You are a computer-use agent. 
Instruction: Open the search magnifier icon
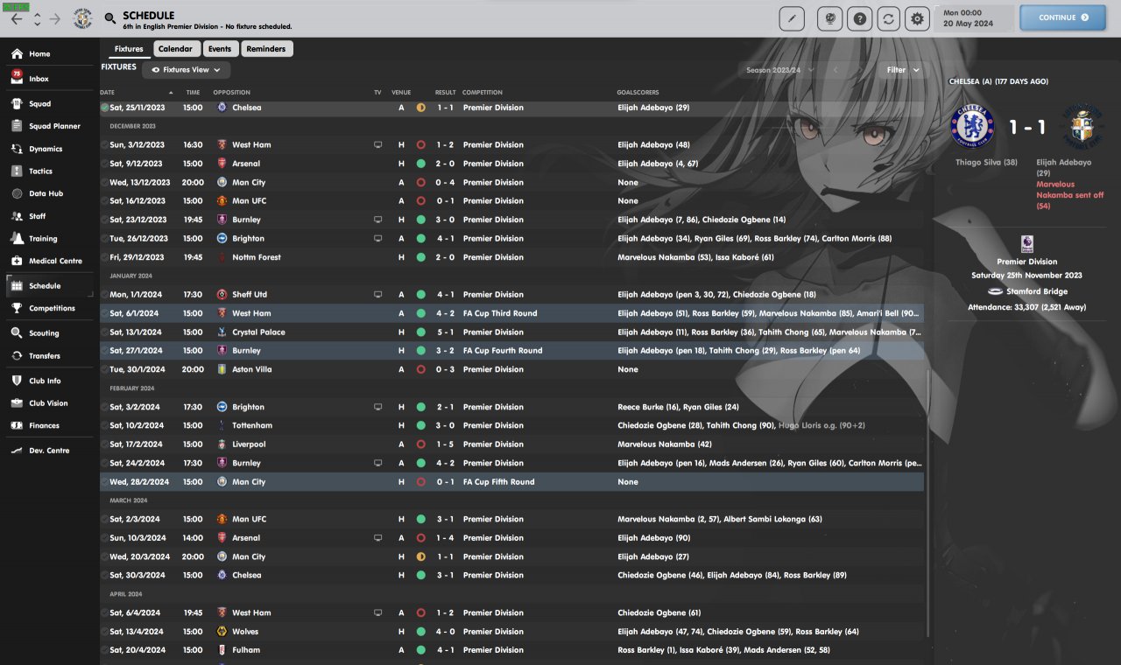click(x=110, y=18)
